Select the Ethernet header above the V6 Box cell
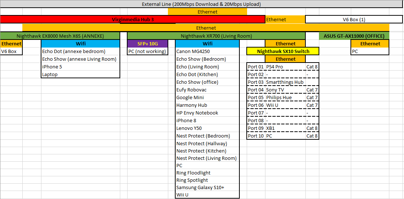 point(11,44)
